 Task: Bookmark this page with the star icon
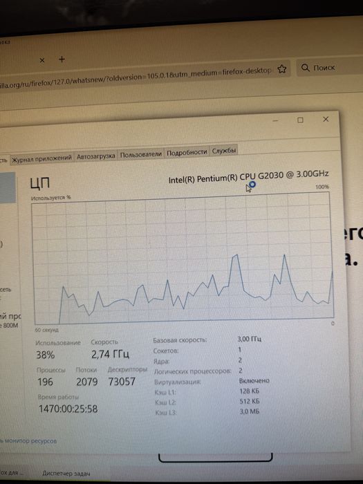pos(281,69)
